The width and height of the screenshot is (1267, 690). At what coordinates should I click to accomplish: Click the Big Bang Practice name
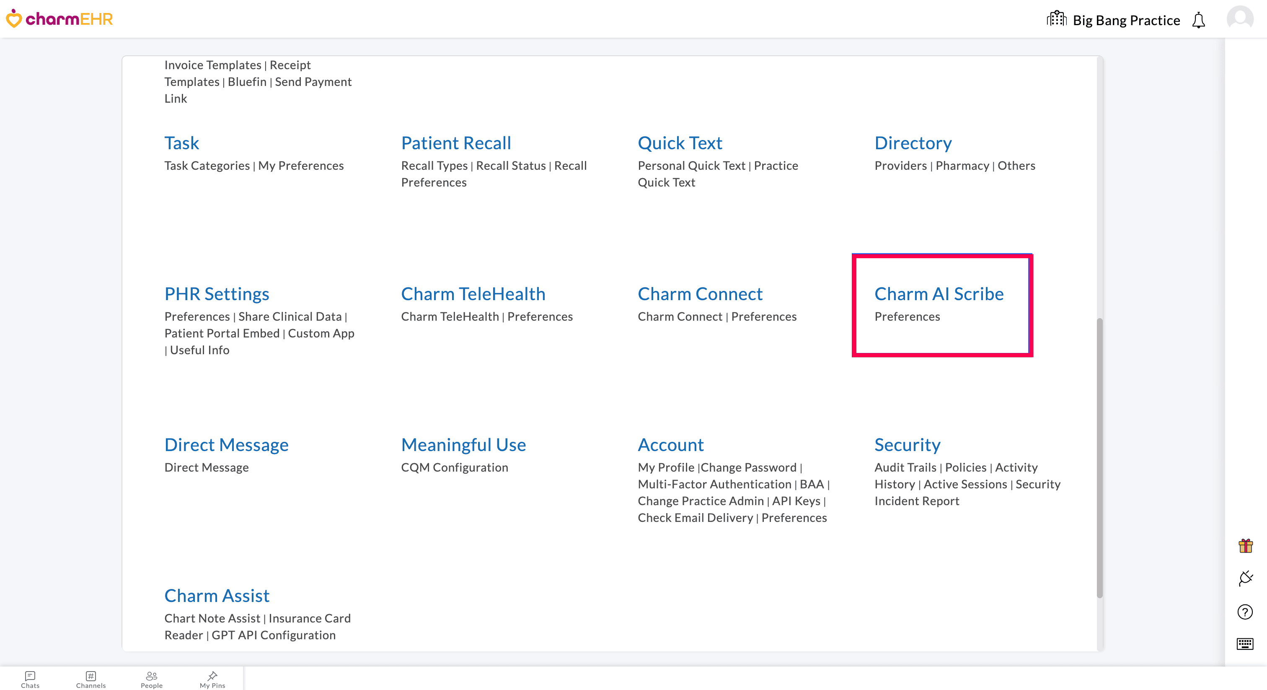tap(1126, 20)
